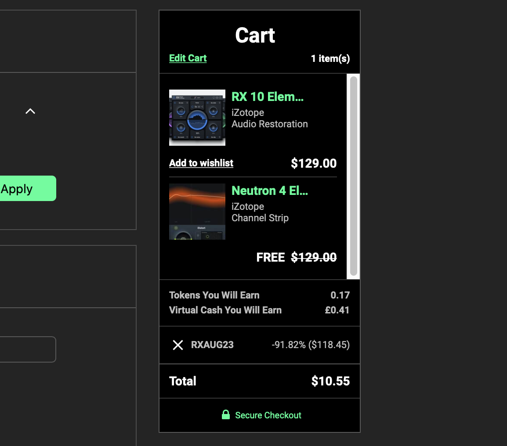507x446 pixels.
Task: Click the Virtual Cash You Will Earn label
Action: (225, 310)
